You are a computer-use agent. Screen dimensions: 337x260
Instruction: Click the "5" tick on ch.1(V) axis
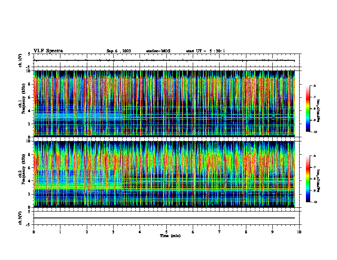pos(29,54)
